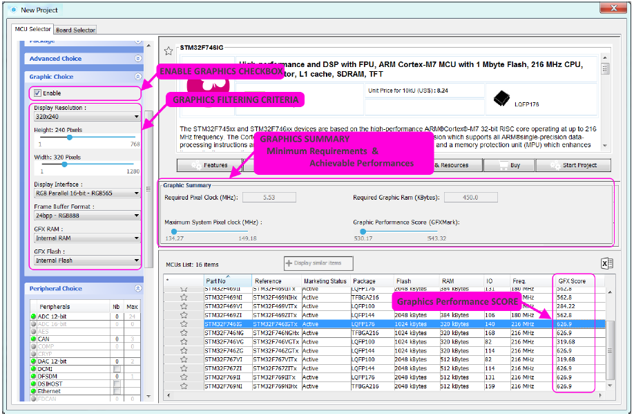The height and width of the screenshot is (416, 634).
Task: Star the STM32F746ZG row
Action: [184, 351]
